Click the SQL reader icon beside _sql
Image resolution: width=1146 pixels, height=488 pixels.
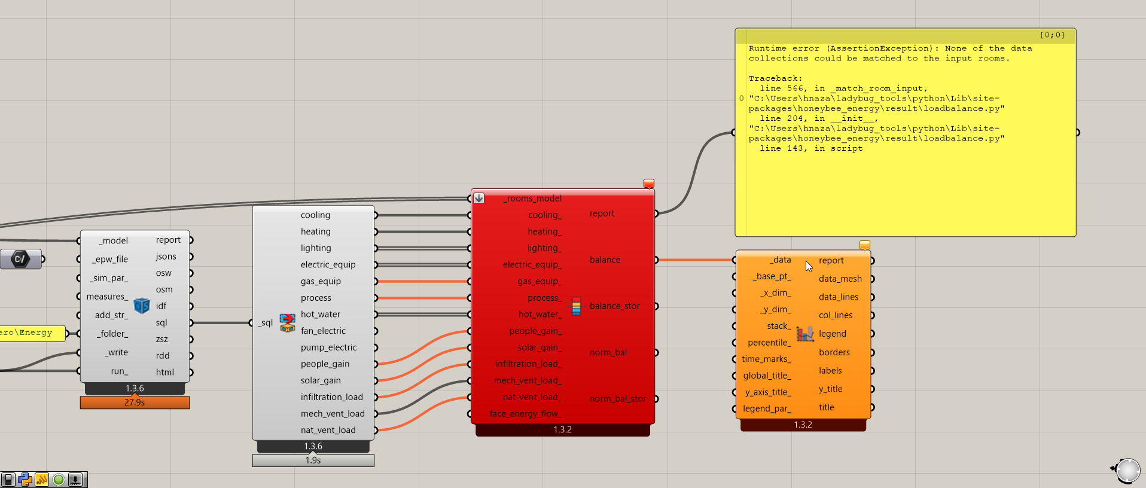tap(288, 323)
